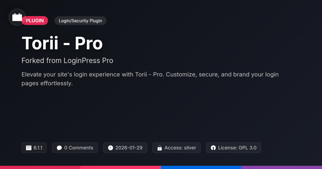
Task: Click the 6.1.1 version badge
Action: click(x=34, y=148)
